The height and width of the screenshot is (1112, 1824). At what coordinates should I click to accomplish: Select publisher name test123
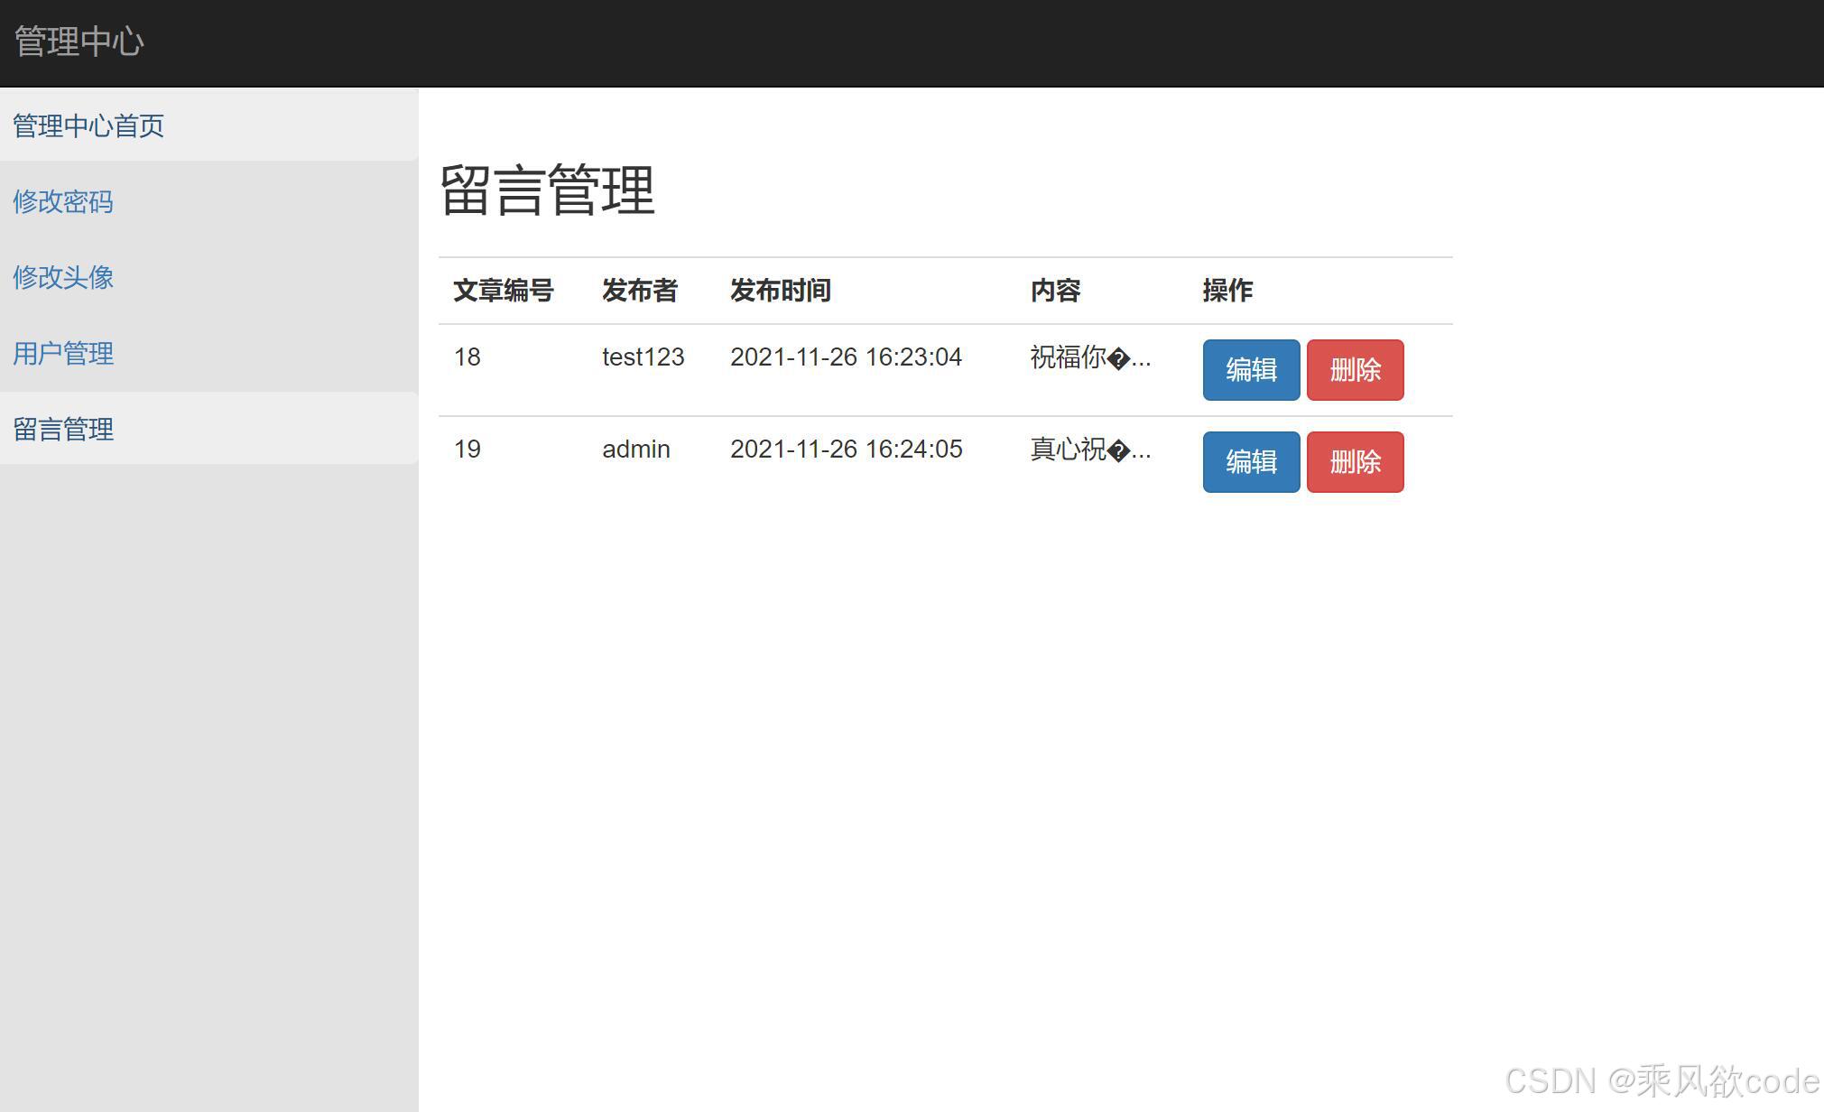point(643,357)
